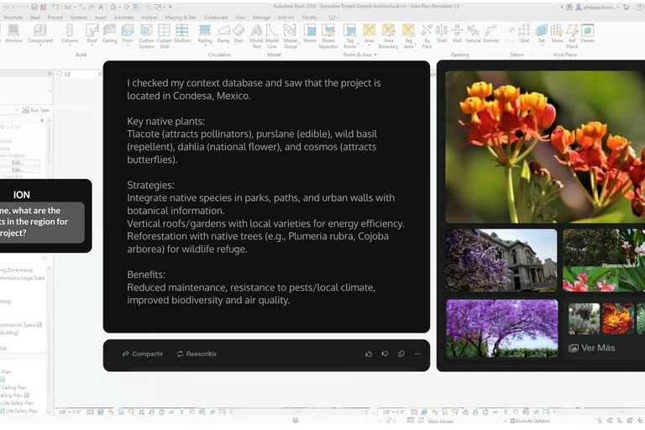
Task: Select the Component tool
Action: [x=40, y=34]
